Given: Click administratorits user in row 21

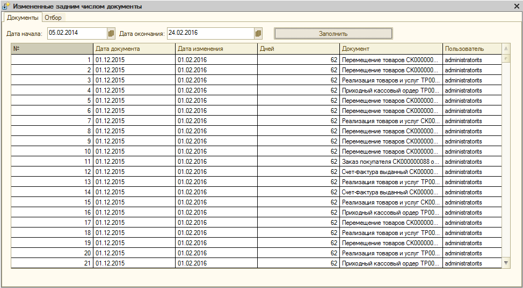Looking at the screenshot, I should point(471,263).
